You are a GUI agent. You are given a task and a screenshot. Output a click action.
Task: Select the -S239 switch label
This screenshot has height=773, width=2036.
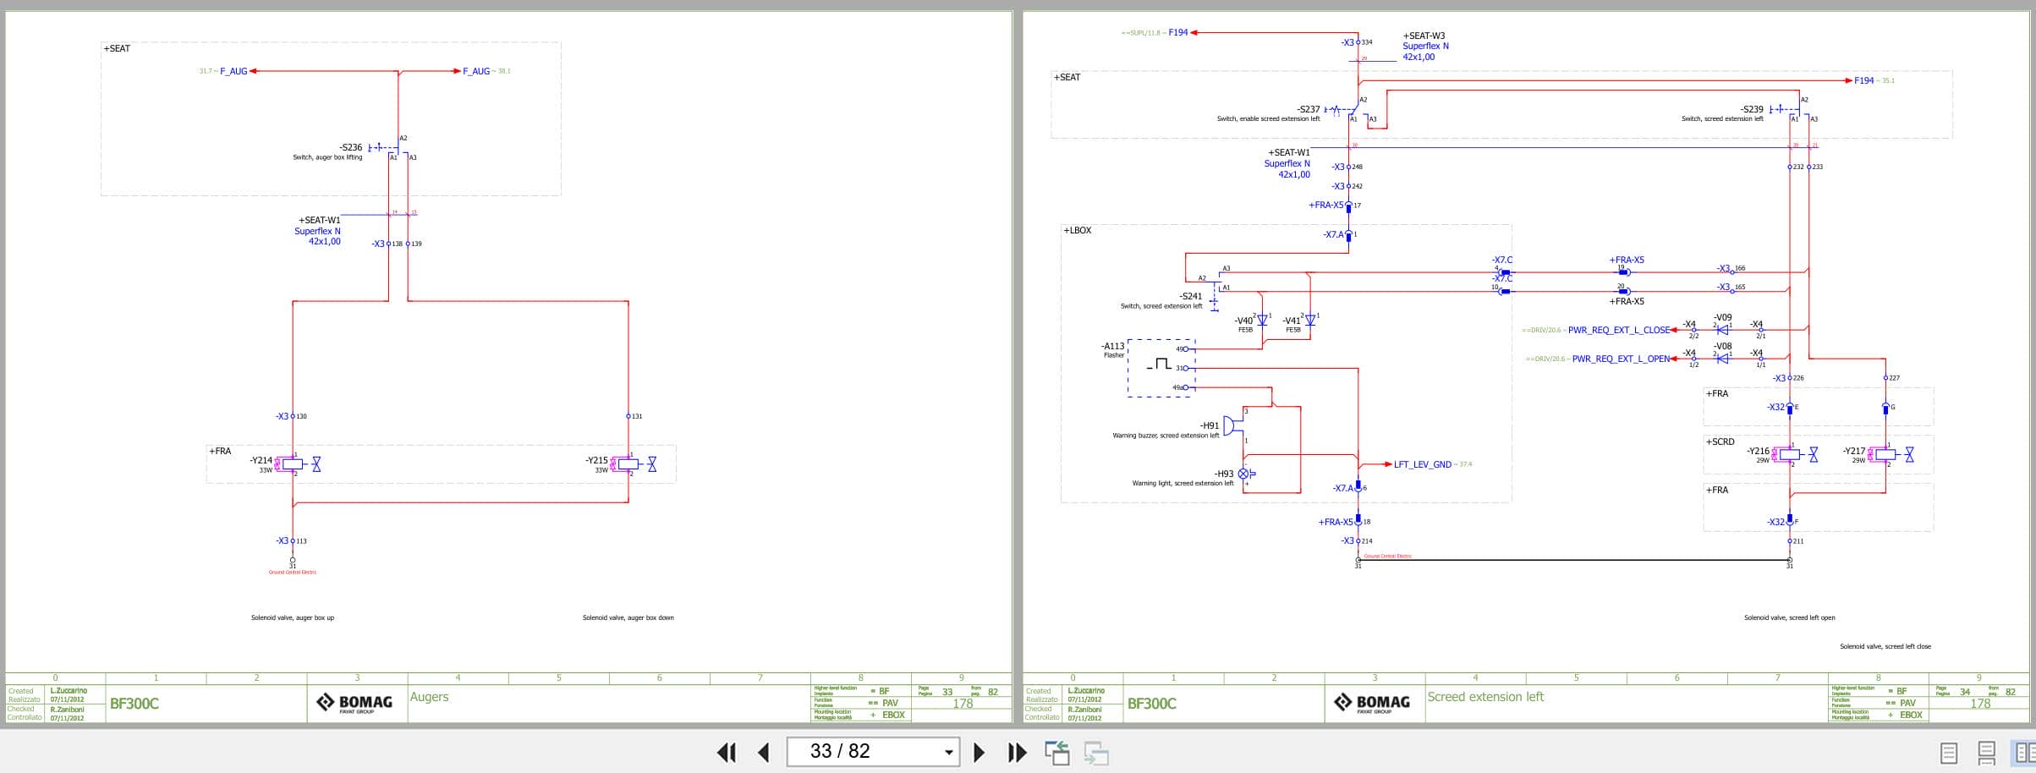click(x=1752, y=109)
